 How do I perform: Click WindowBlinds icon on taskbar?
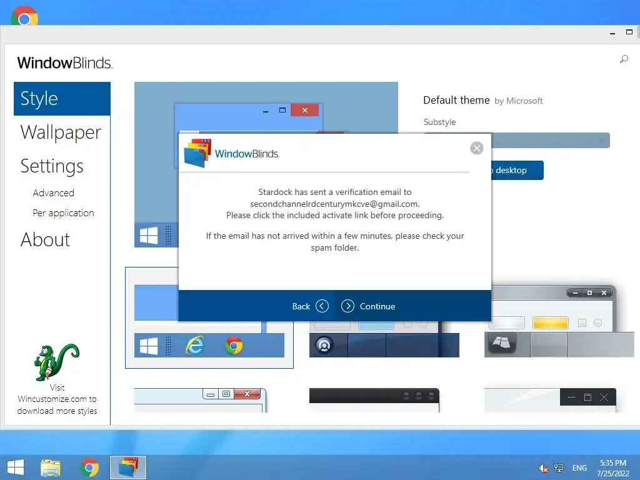128,467
